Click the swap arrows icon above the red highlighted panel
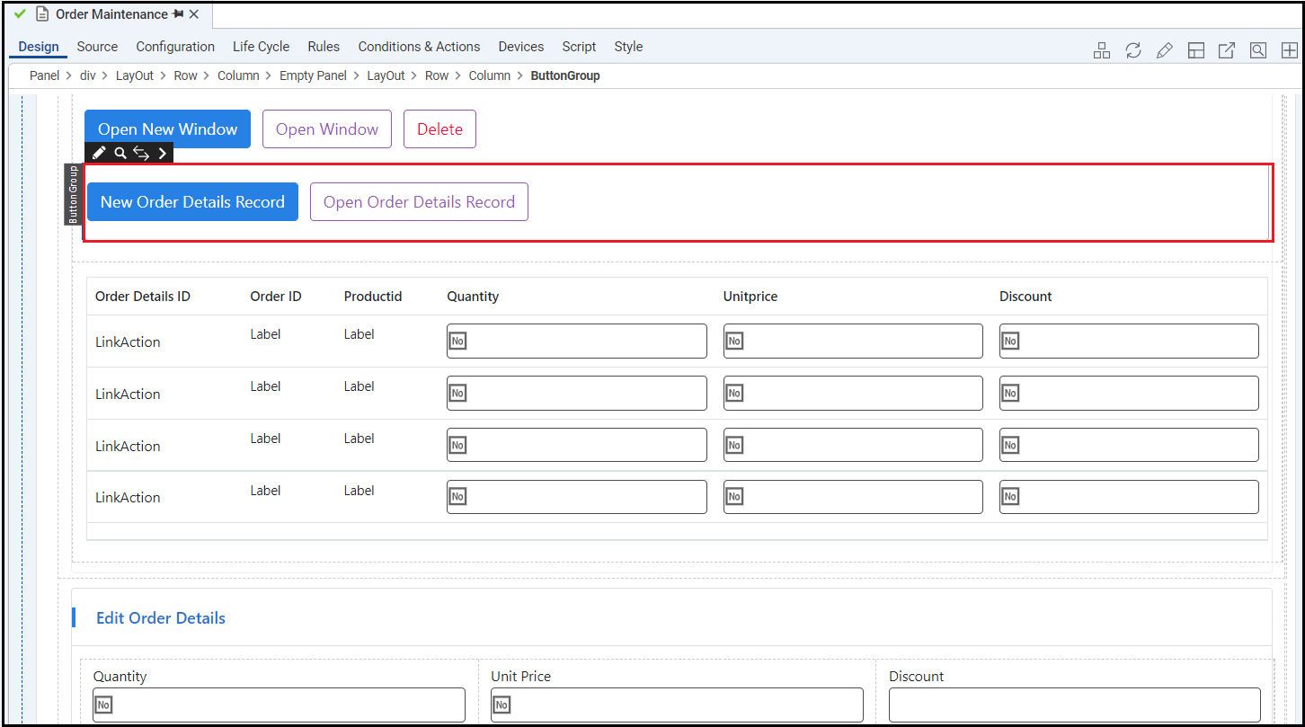 click(141, 153)
